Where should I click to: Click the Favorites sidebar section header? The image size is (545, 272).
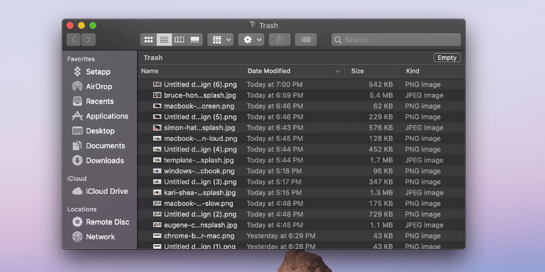pos(81,59)
